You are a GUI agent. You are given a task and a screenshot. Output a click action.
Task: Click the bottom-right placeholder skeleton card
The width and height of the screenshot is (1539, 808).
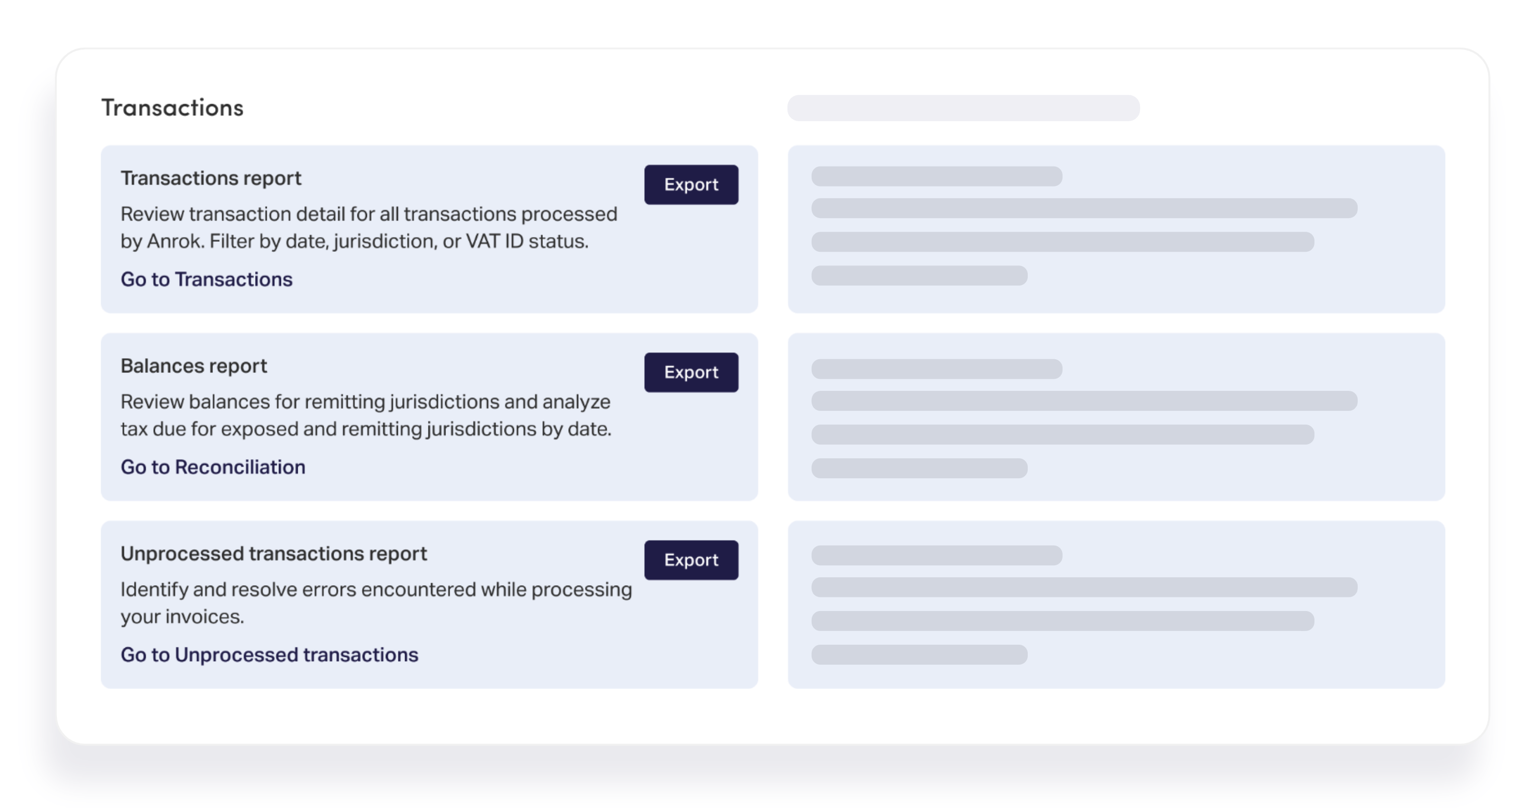tap(1116, 604)
